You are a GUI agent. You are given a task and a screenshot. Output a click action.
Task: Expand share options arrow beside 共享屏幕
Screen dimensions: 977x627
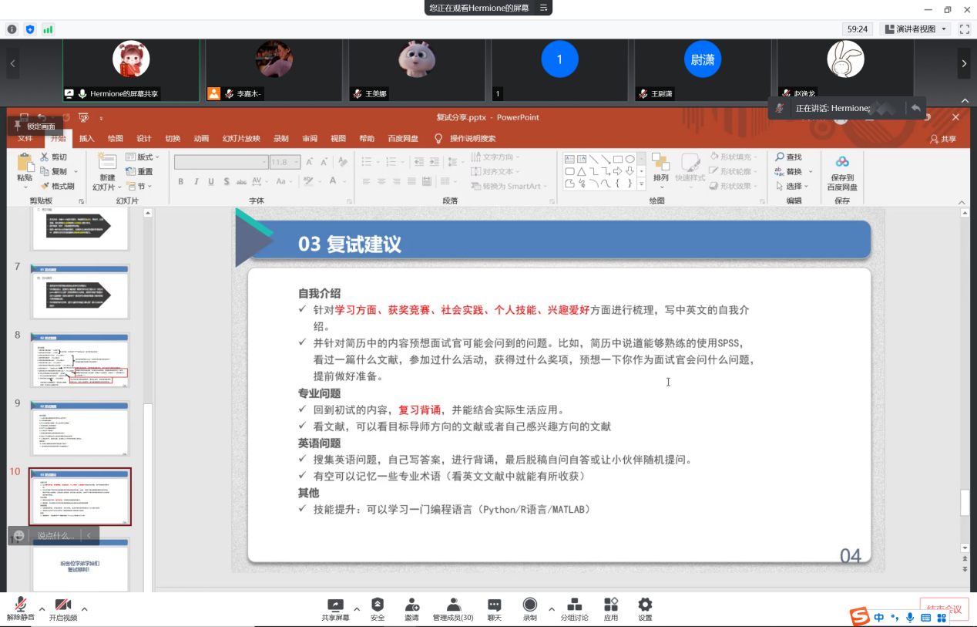(x=356, y=608)
